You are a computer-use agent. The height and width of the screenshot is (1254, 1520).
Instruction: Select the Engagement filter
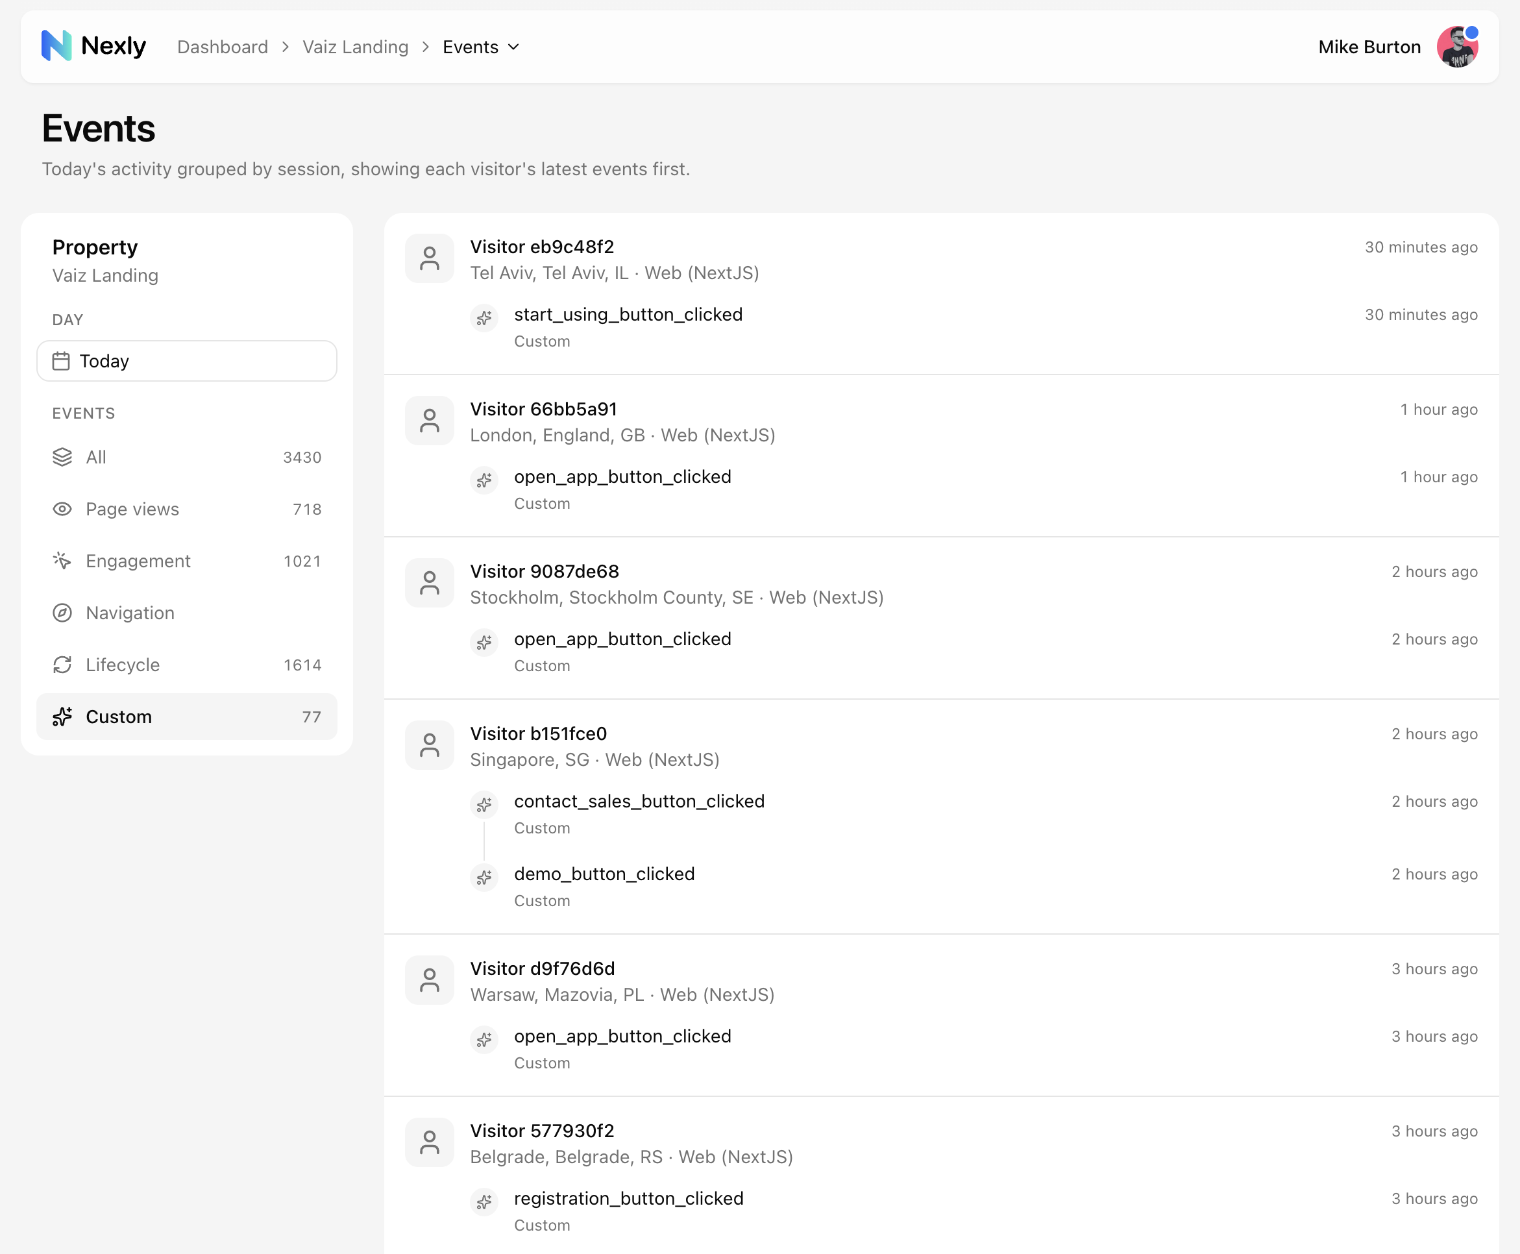[x=187, y=561]
